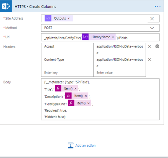Select the Description item() expression token
Screen dimensions: 168x158
coord(77,96)
